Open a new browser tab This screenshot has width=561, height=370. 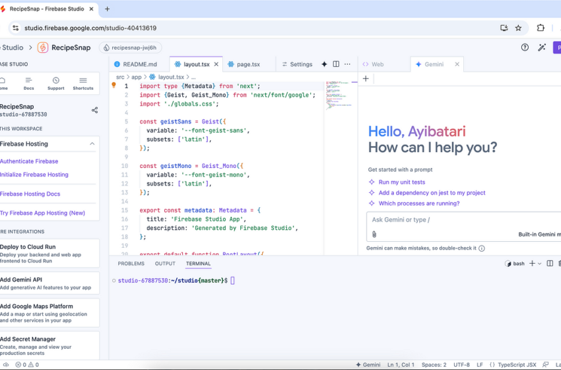107,9
